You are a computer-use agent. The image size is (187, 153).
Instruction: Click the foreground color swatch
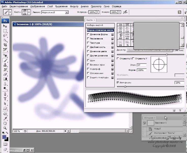[4, 137]
